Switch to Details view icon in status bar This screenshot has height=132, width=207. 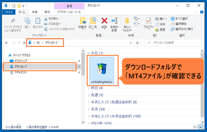click(196, 127)
